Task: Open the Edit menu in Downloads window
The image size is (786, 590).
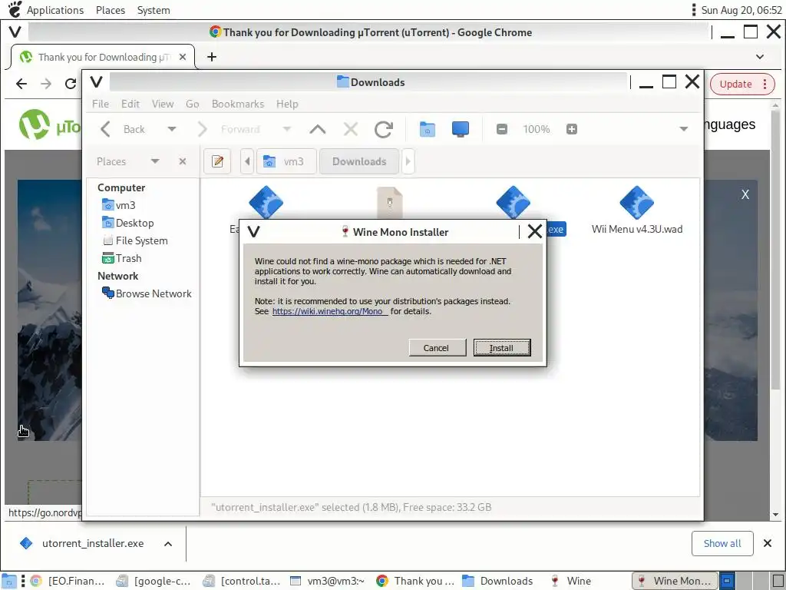Action: tap(130, 104)
